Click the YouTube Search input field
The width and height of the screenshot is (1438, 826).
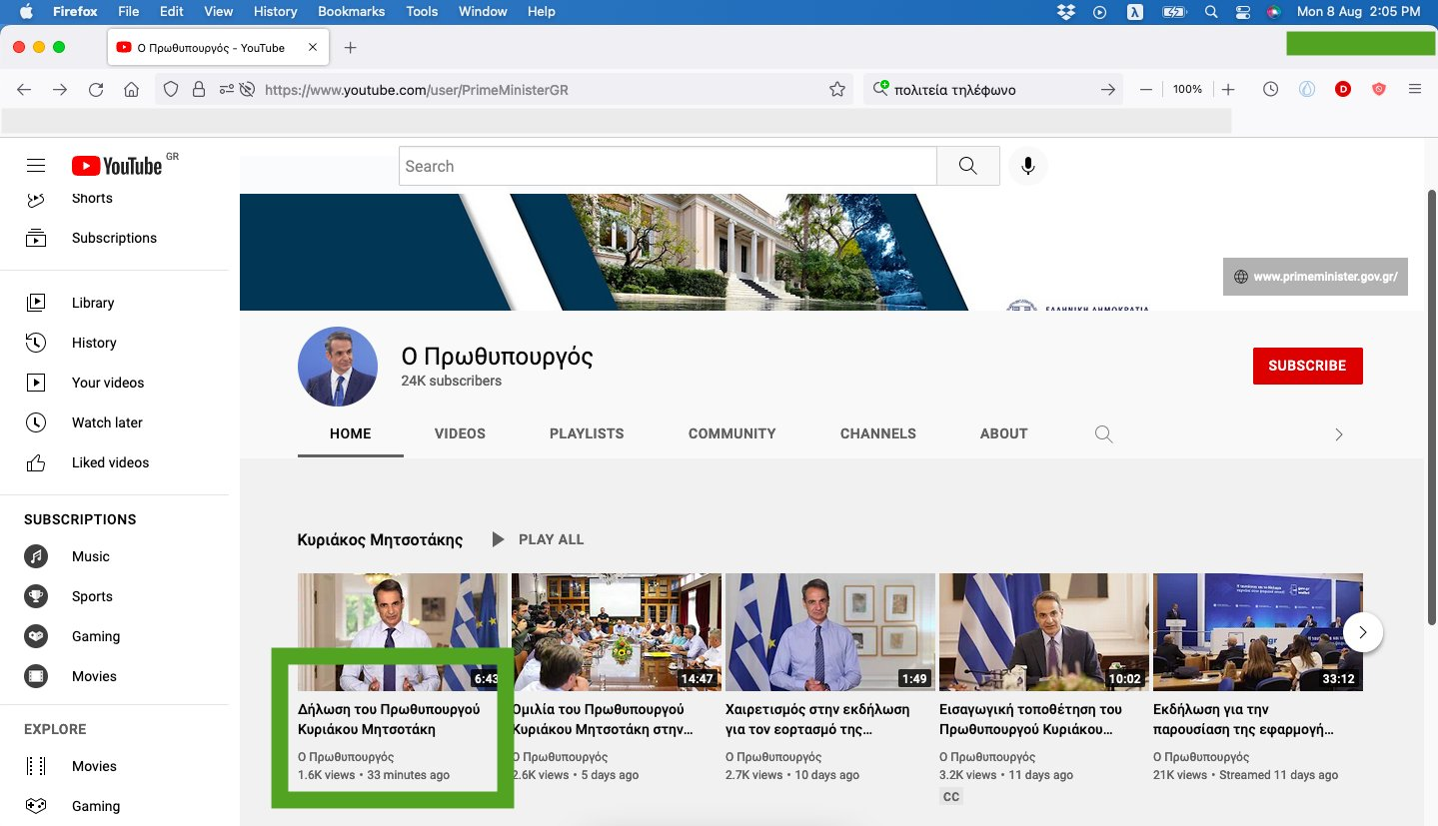667,166
